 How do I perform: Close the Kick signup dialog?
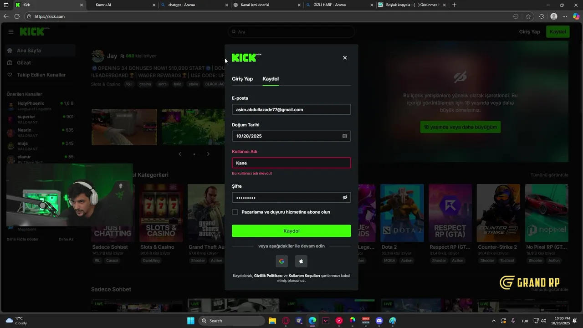click(345, 58)
